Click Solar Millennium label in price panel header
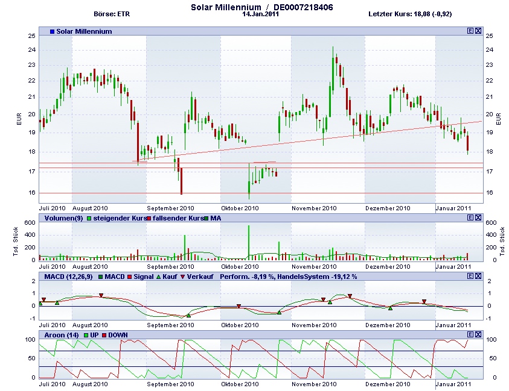Screen dimensions: 509x391 pyautogui.click(x=84, y=31)
